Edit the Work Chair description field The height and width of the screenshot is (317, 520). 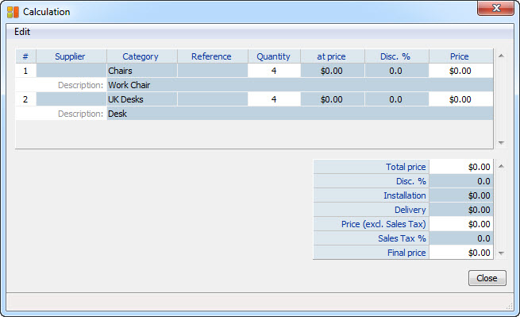coord(300,85)
